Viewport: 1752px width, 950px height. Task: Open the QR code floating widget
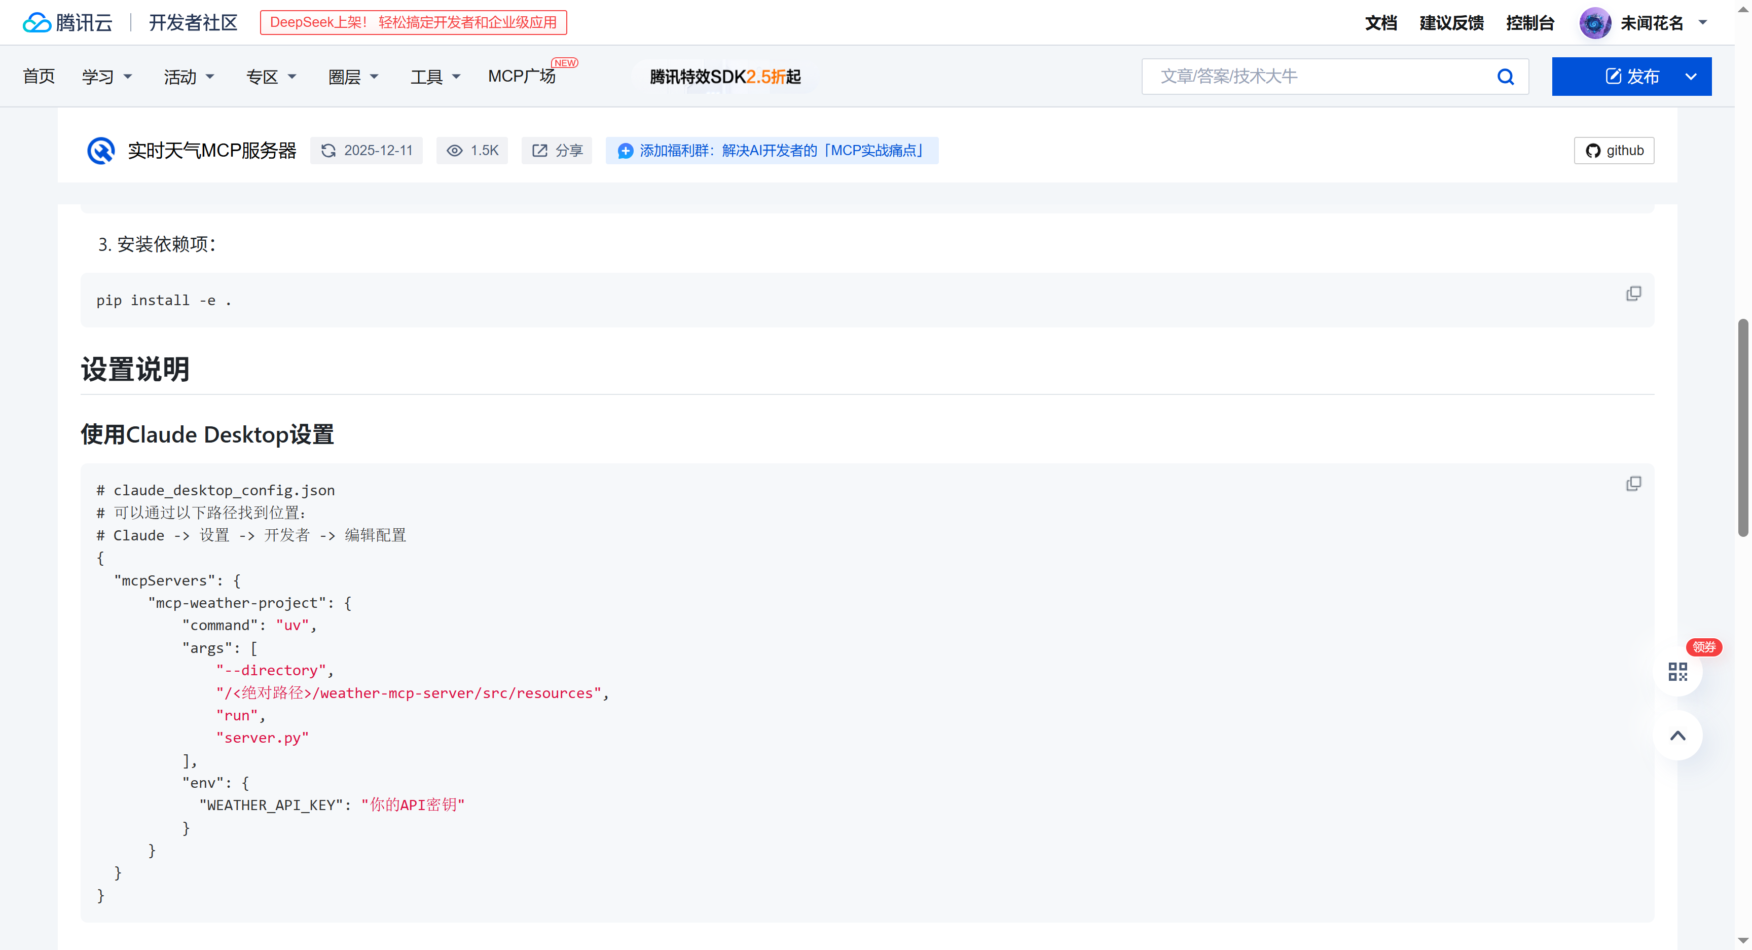[x=1677, y=672]
